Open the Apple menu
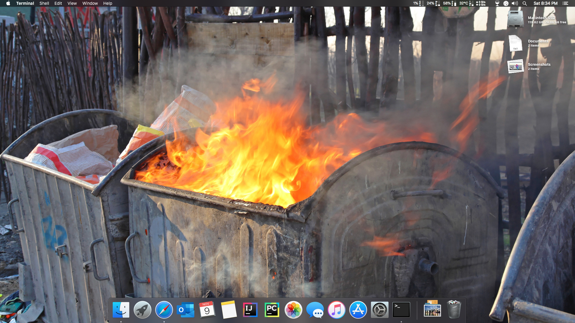The height and width of the screenshot is (323, 575). point(8,3)
